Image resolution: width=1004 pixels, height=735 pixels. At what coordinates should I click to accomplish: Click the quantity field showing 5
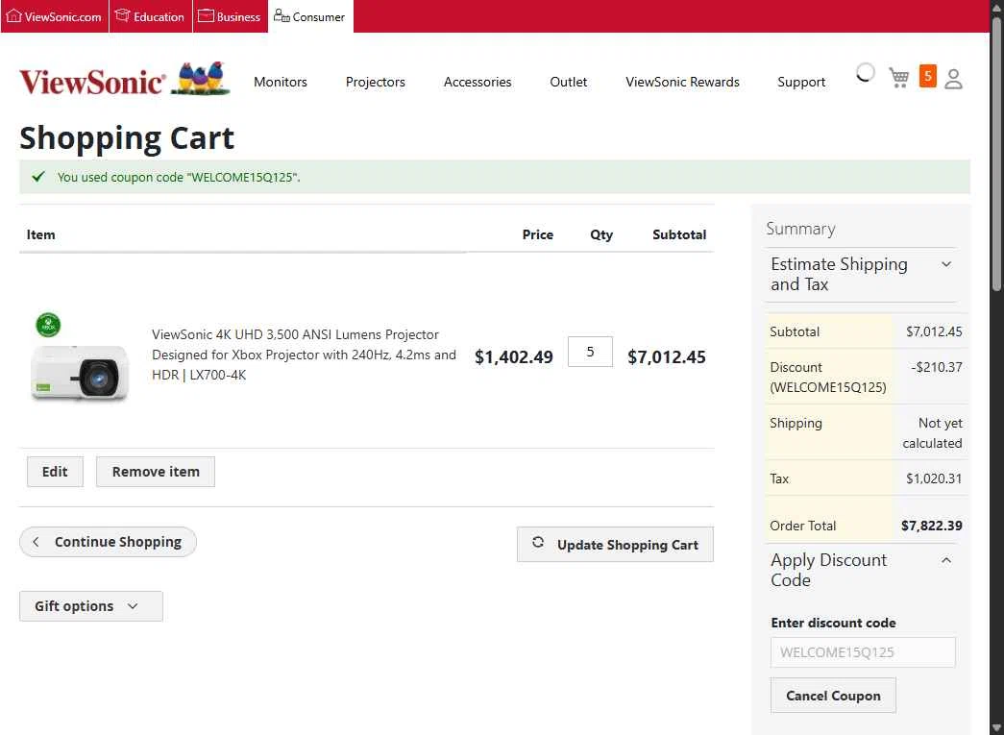tap(590, 352)
